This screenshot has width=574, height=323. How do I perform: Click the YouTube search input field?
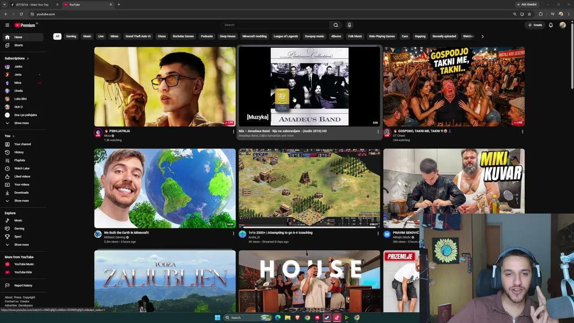point(276,25)
